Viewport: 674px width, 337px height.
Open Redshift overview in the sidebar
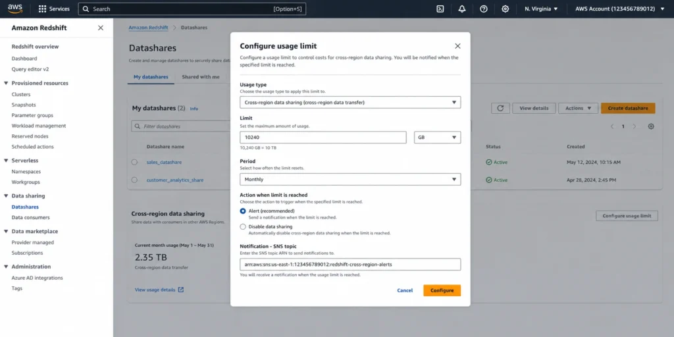click(36, 47)
